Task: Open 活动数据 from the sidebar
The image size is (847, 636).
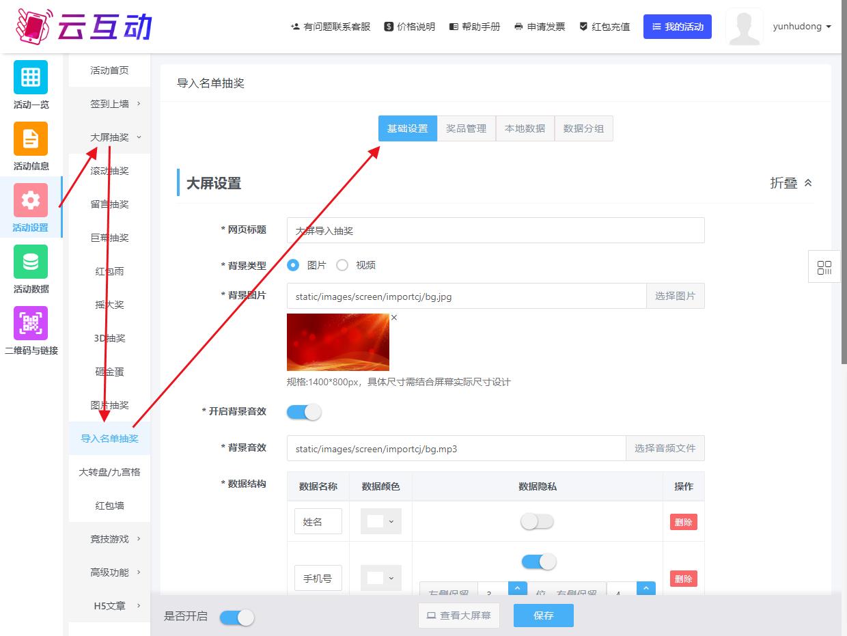Action: pos(30,268)
